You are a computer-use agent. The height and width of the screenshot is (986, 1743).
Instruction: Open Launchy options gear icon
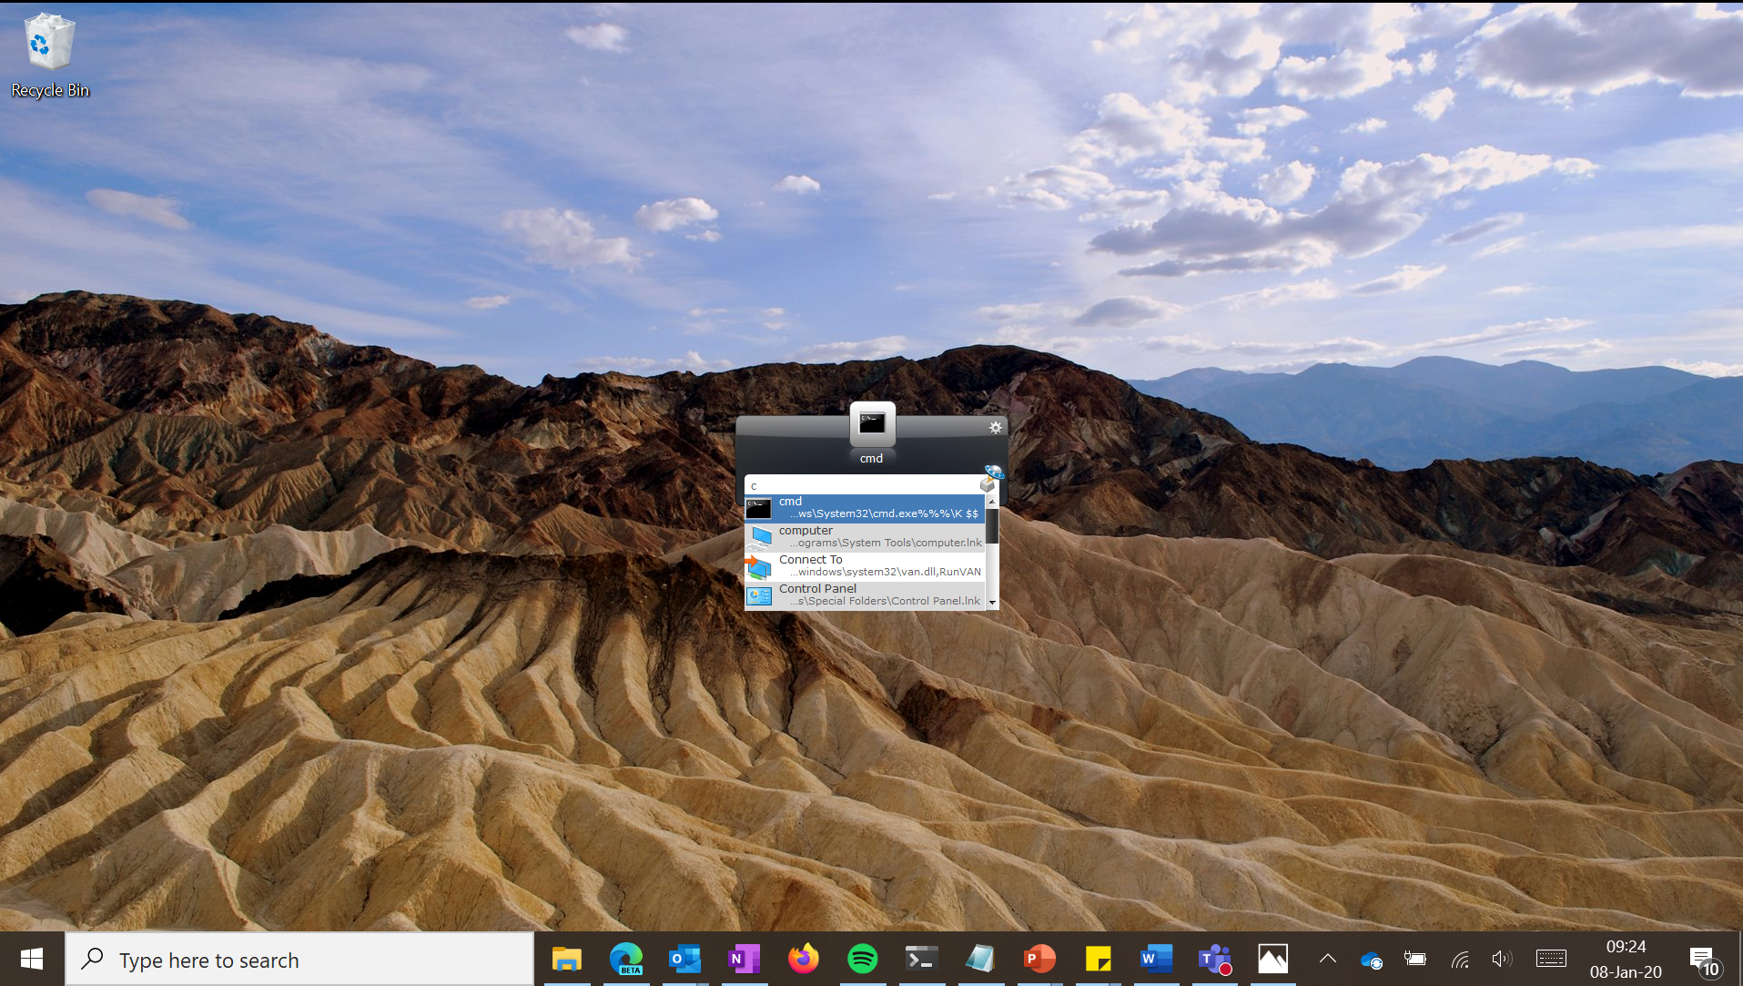[x=995, y=427]
